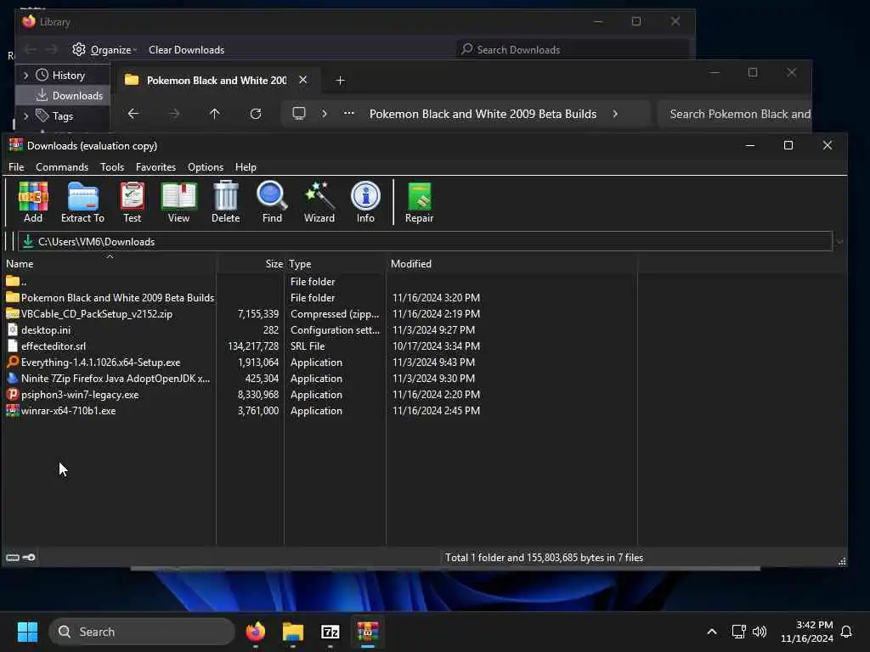Select effecteditor.srl file
The height and width of the screenshot is (652, 870).
coord(46,346)
